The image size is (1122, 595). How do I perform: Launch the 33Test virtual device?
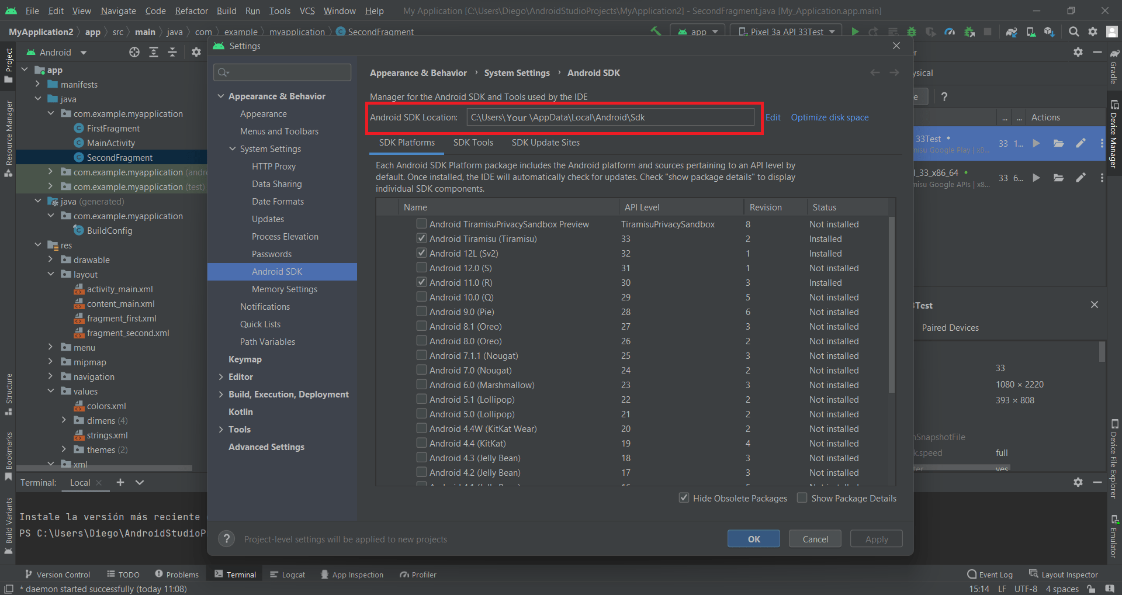click(x=1036, y=143)
